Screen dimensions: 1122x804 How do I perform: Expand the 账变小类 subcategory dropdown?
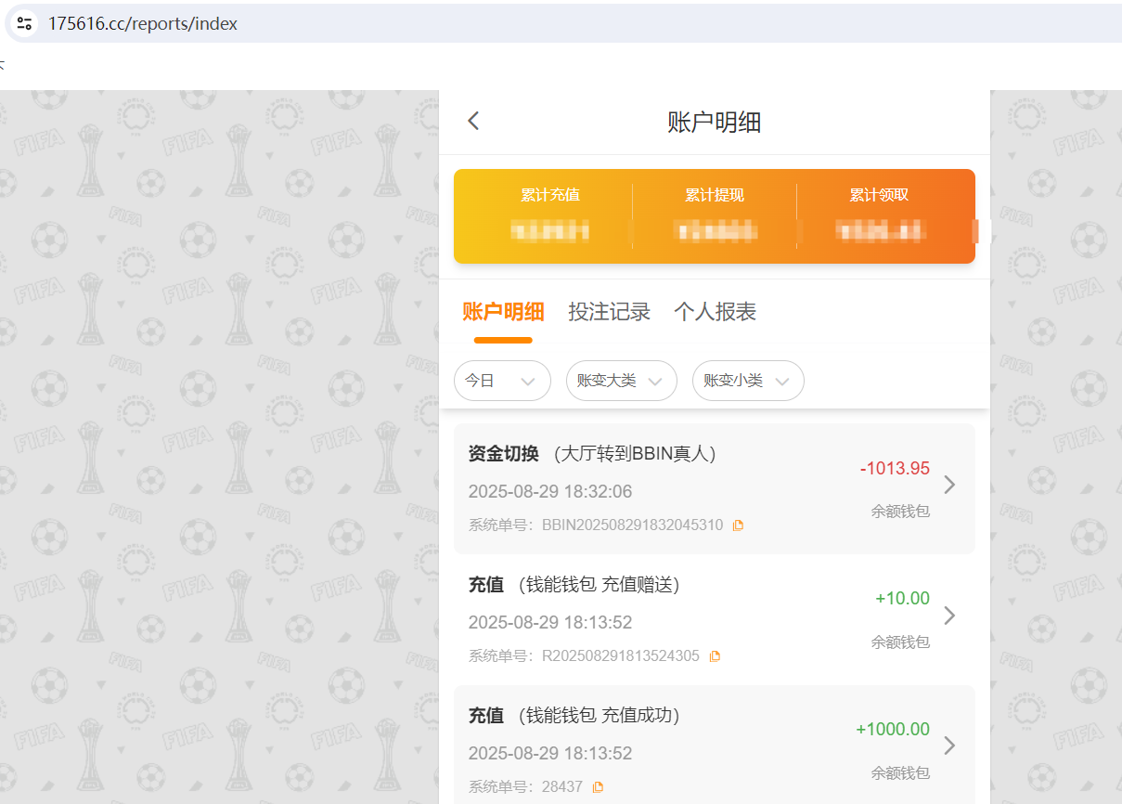(748, 381)
